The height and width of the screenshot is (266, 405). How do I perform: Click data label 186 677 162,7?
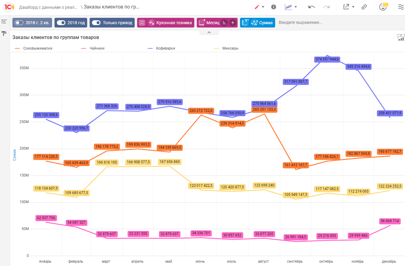coord(390,151)
